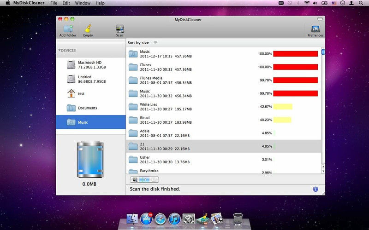
Task: Select the iTunes folder row
Action: point(224,67)
